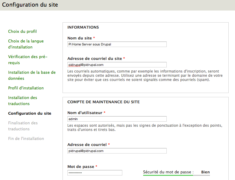Select Choix de la langue d'installation step
Image resolution: width=235 pixels, height=180 pixels.
tap(26, 44)
